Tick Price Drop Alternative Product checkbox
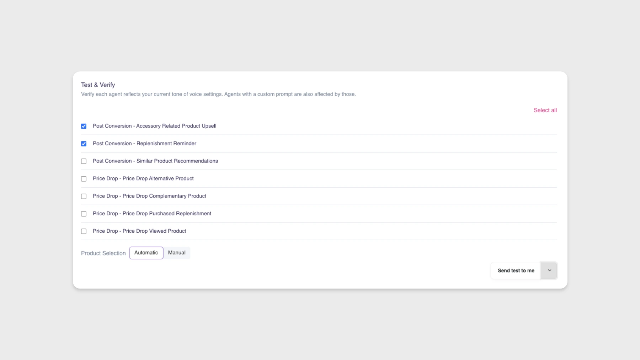 tap(84, 179)
